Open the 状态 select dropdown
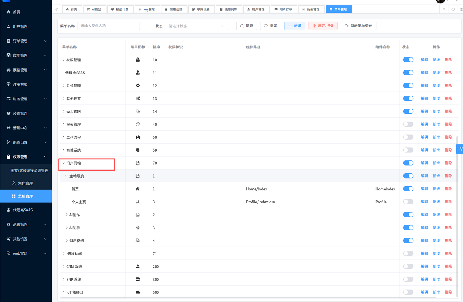The image size is (463, 302). [196, 26]
